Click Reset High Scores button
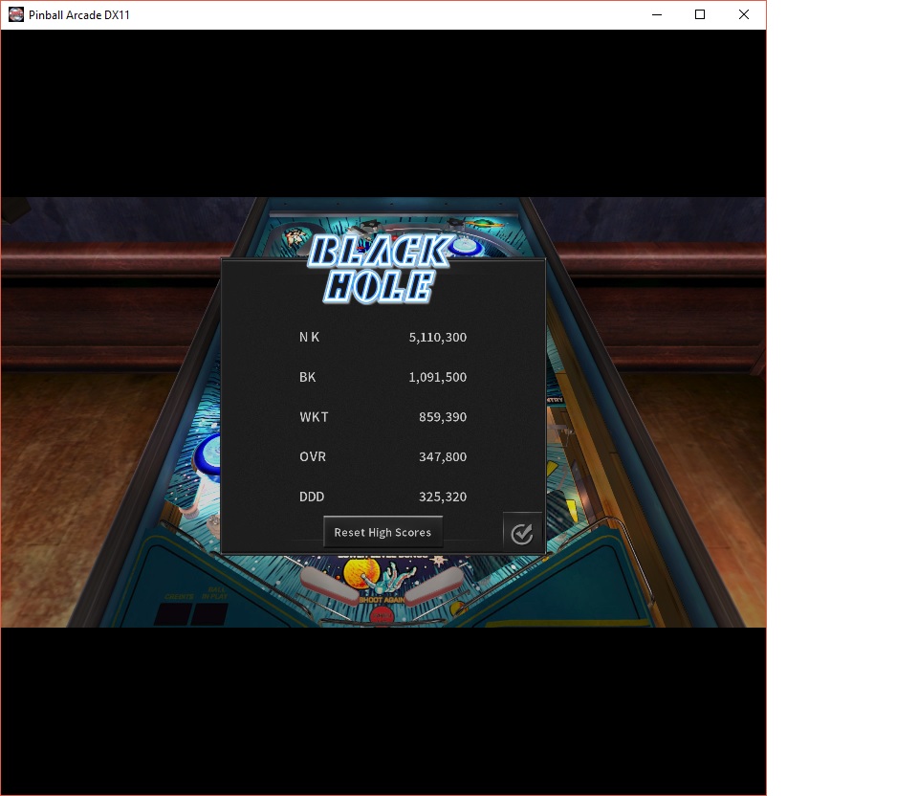The width and height of the screenshot is (918, 796). tap(382, 533)
